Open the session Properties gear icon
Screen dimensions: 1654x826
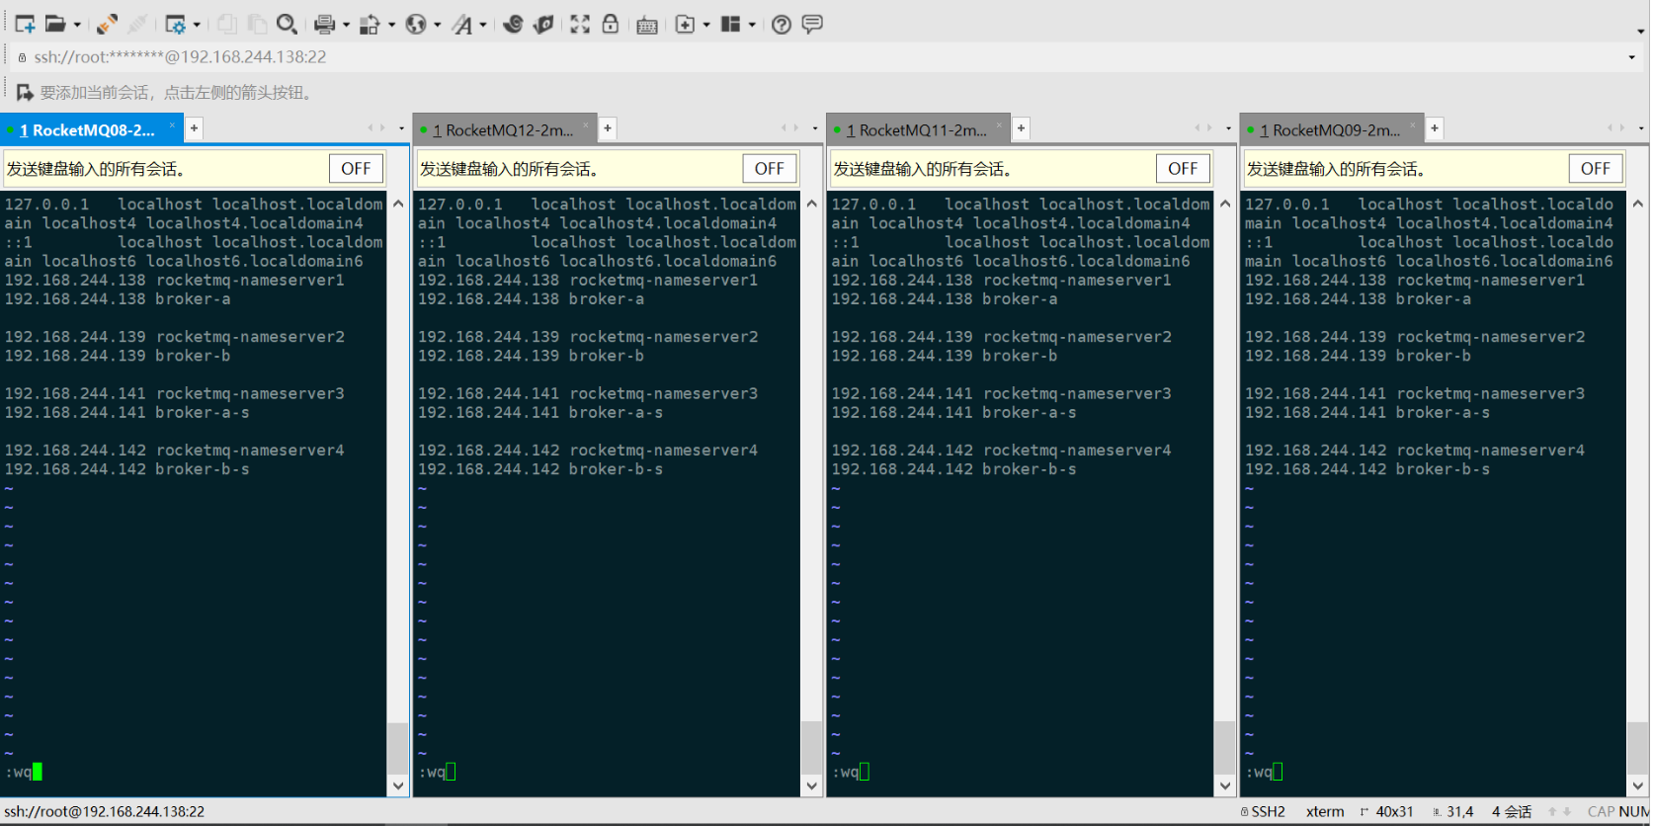tap(175, 24)
